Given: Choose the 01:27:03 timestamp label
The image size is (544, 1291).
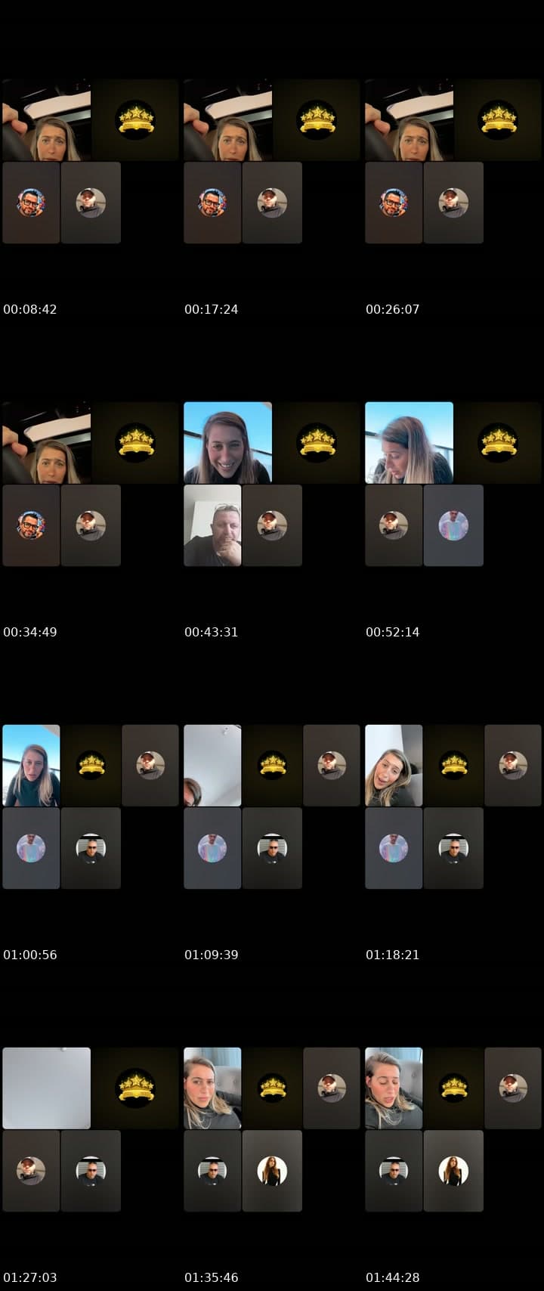Looking at the screenshot, I should pyautogui.click(x=30, y=1277).
